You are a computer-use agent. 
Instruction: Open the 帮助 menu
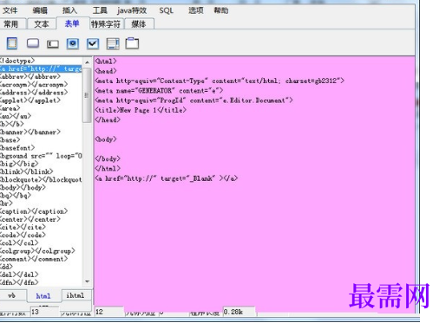click(221, 10)
